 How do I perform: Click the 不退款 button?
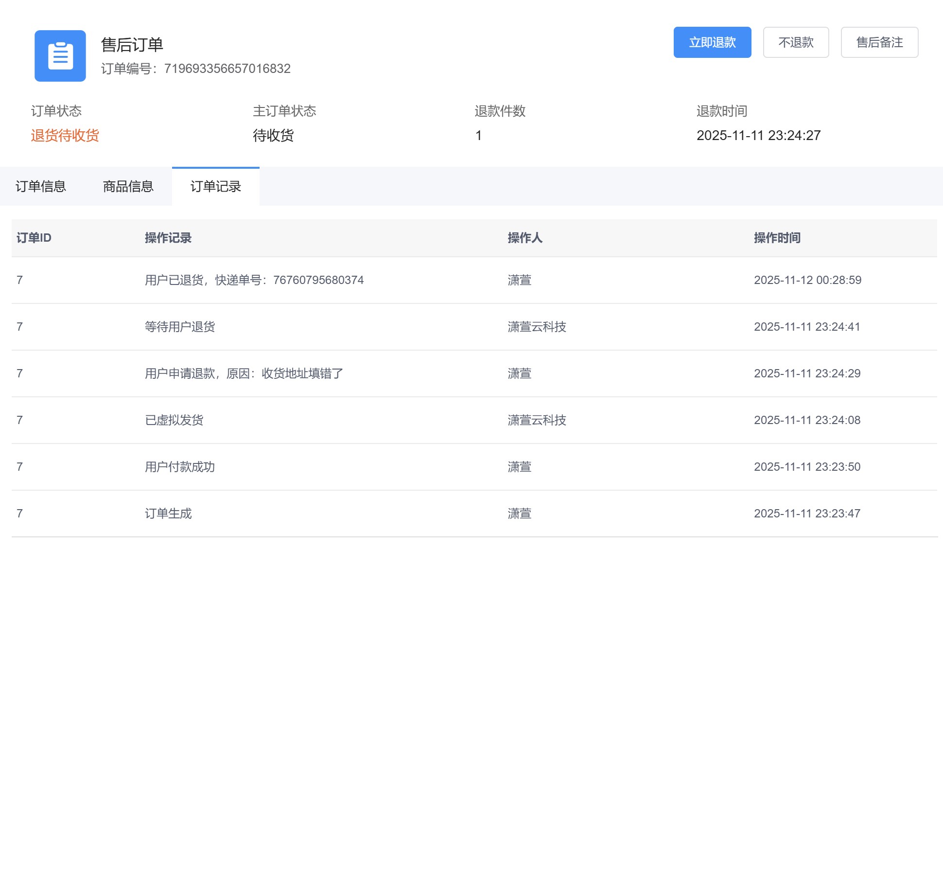tap(796, 42)
